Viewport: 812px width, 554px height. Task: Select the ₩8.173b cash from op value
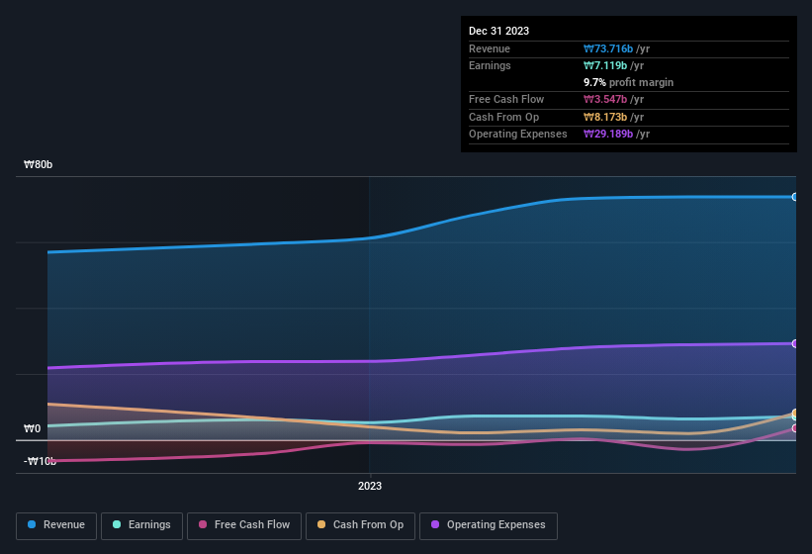605,117
